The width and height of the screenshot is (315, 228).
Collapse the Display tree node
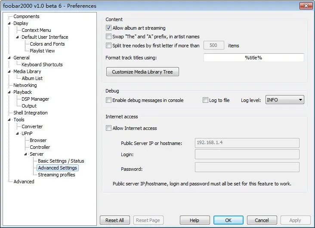click(9, 23)
